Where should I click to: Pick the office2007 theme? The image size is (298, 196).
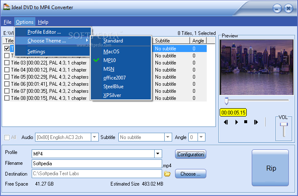coord(121,77)
